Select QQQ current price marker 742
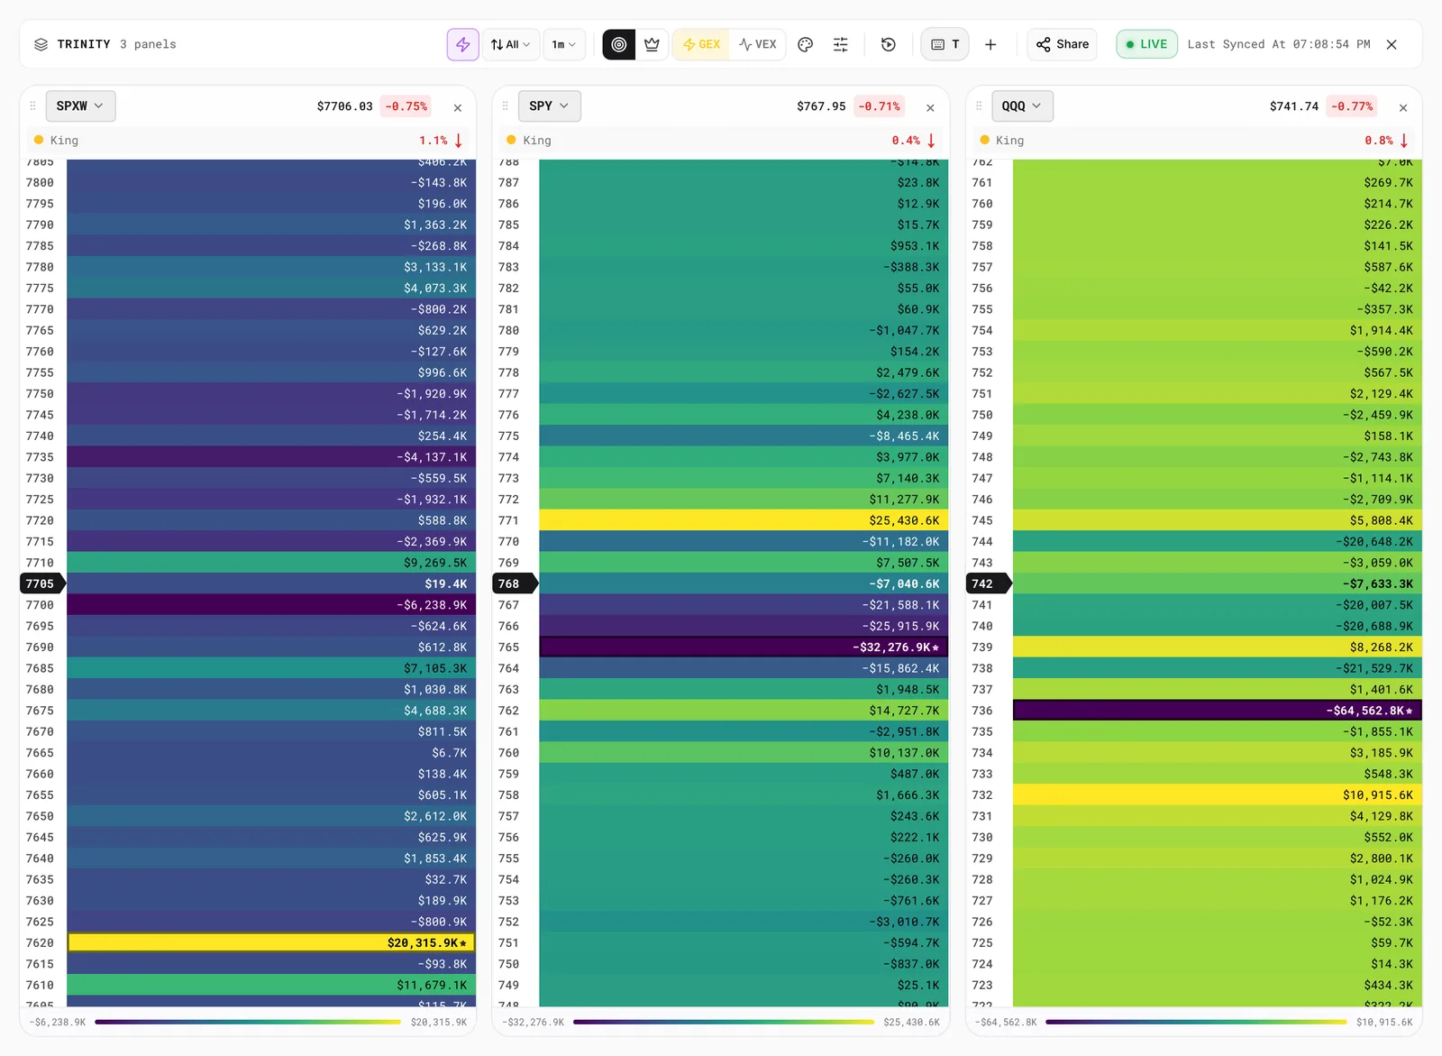 click(x=988, y=583)
